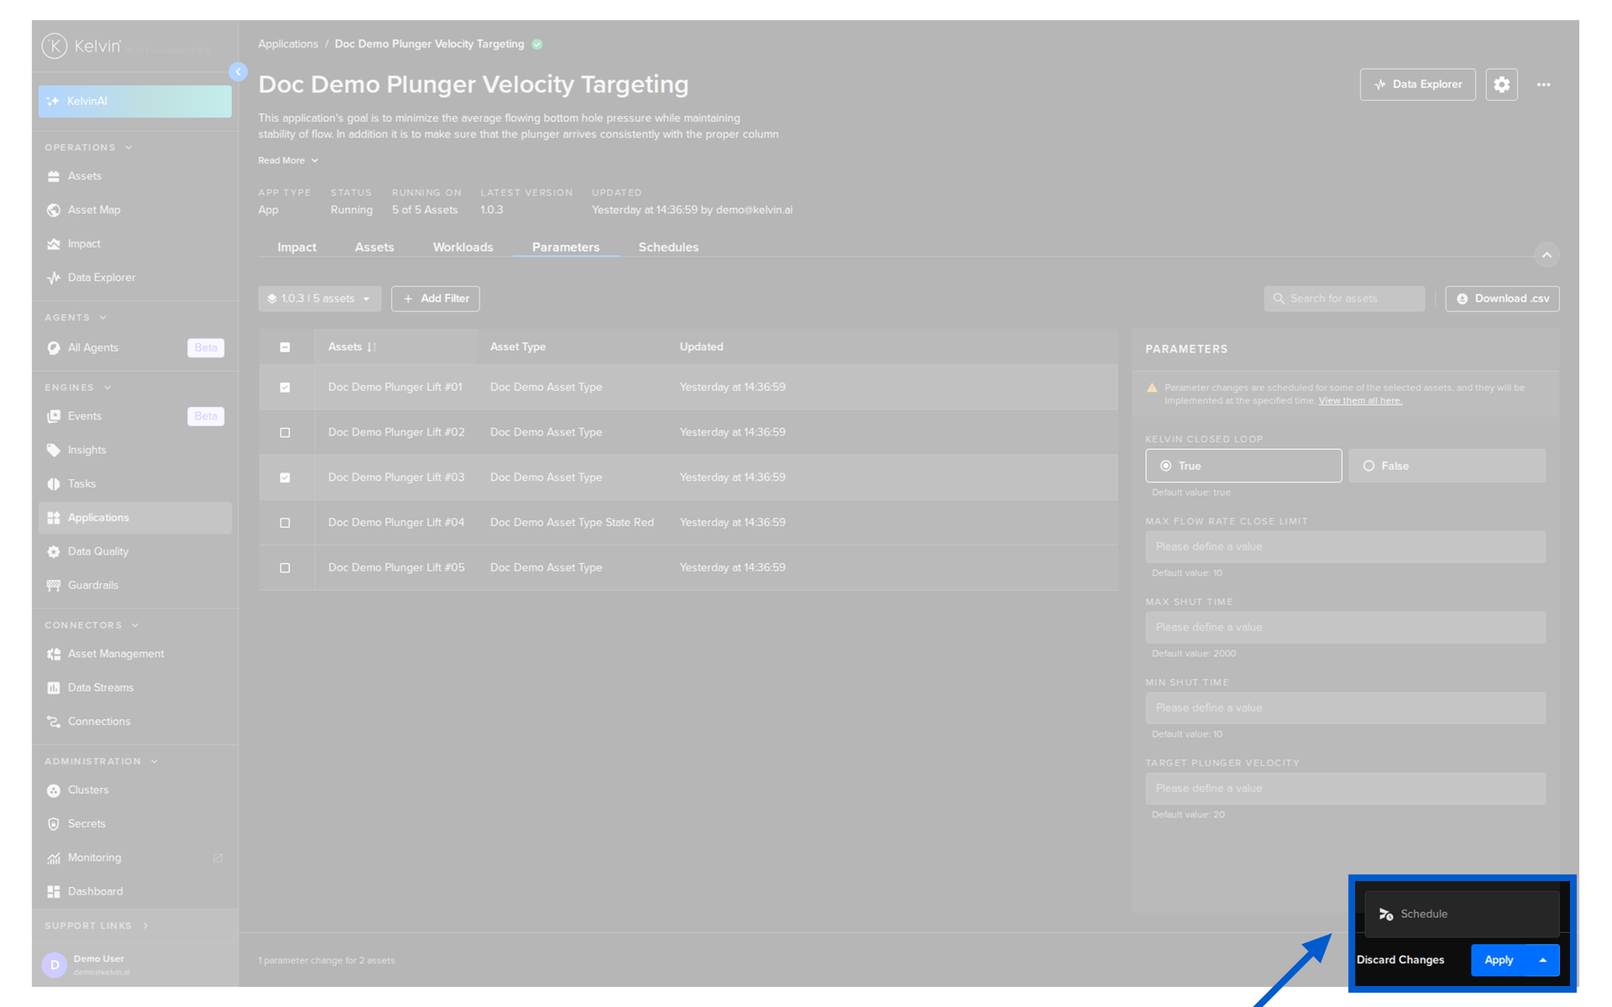The image size is (1612, 1007).
Task: Open the Data Quality icon
Action: [x=54, y=552]
